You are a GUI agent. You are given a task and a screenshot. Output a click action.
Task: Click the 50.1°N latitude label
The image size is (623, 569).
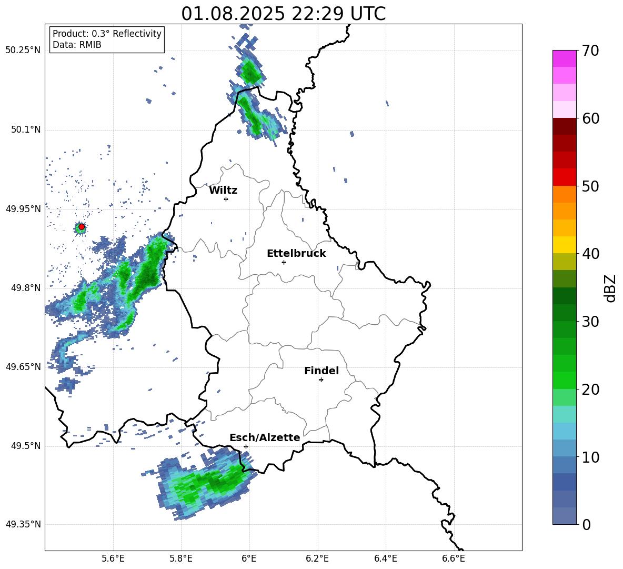point(26,129)
